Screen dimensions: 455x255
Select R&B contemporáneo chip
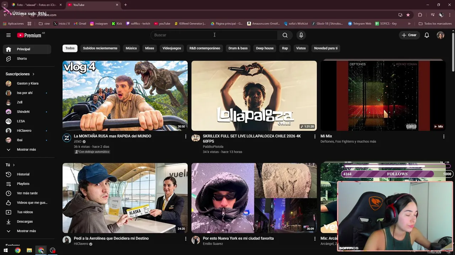[x=205, y=48]
